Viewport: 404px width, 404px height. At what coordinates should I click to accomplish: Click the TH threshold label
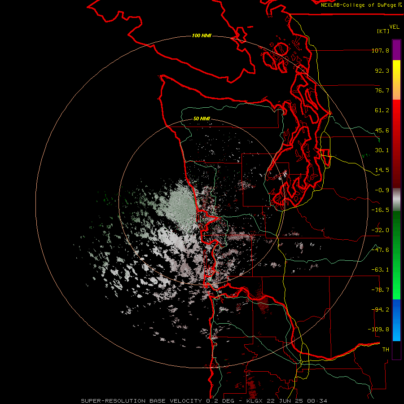click(386, 350)
